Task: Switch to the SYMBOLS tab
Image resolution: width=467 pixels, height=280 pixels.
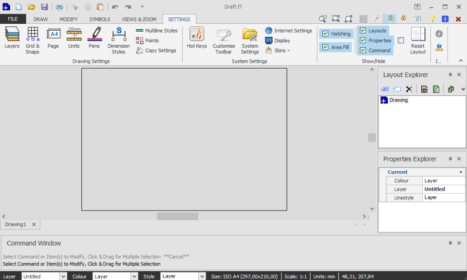Action: (x=100, y=19)
